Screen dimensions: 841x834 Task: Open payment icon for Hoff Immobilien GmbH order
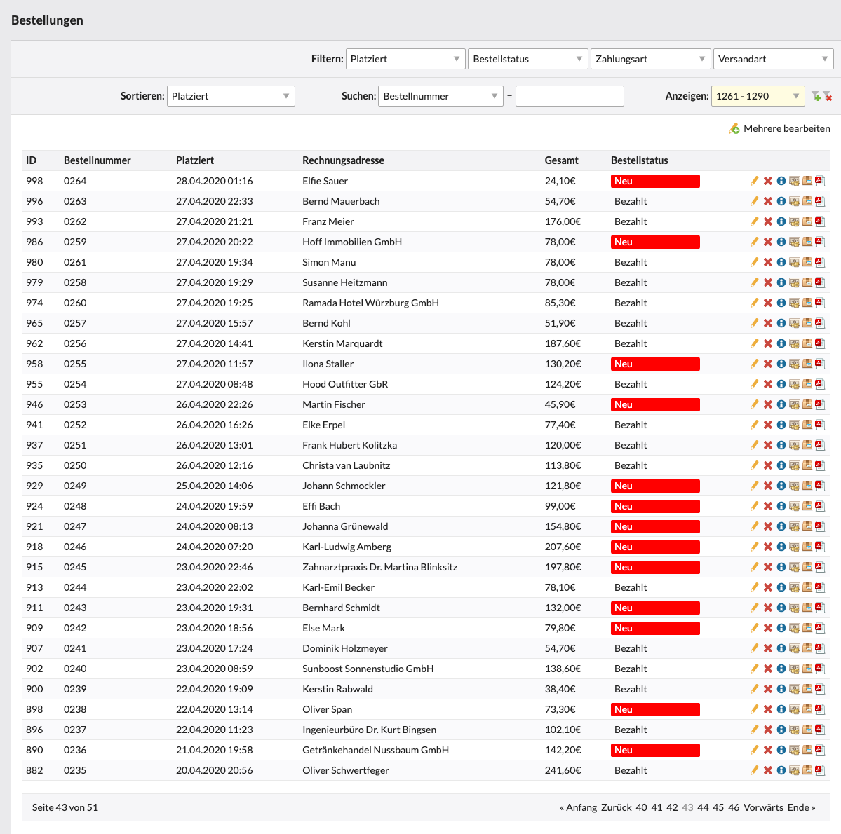point(794,242)
